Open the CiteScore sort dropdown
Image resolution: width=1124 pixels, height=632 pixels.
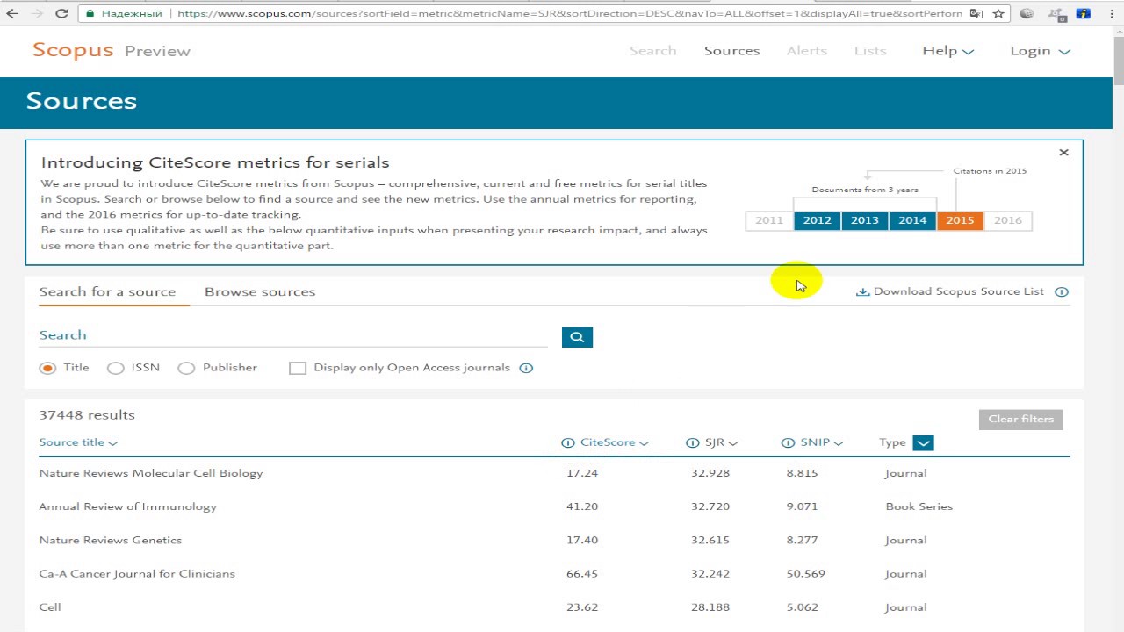click(614, 442)
